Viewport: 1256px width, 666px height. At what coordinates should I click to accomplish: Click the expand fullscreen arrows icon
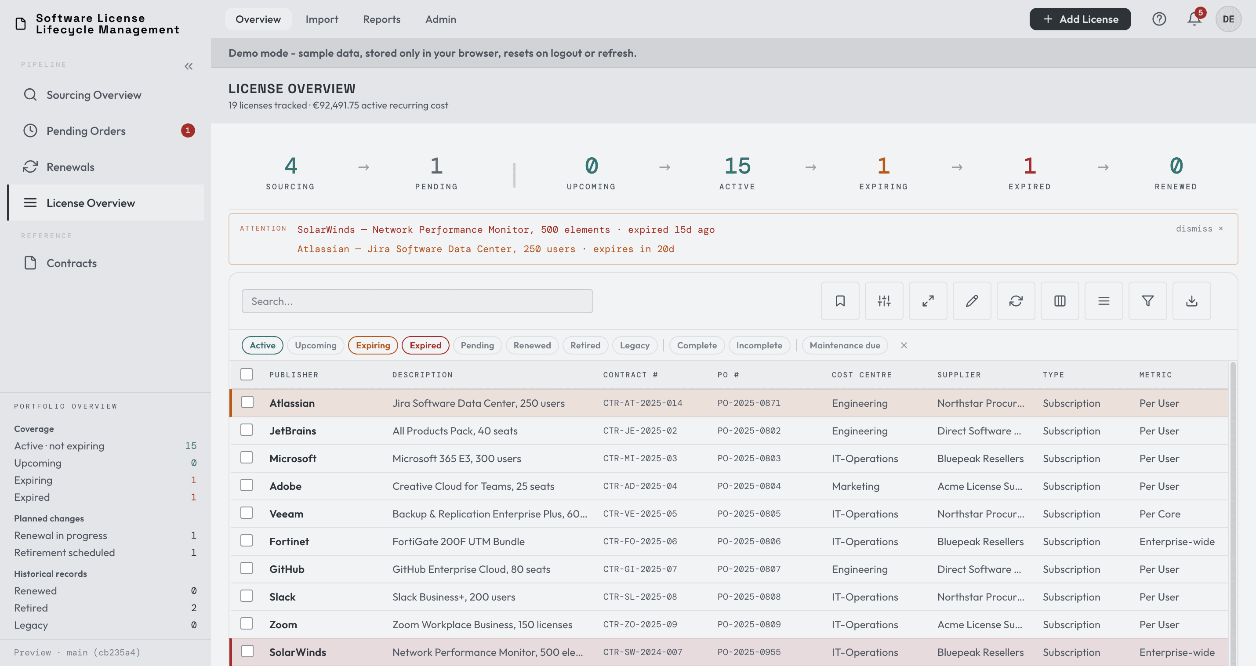pos(927,301)
